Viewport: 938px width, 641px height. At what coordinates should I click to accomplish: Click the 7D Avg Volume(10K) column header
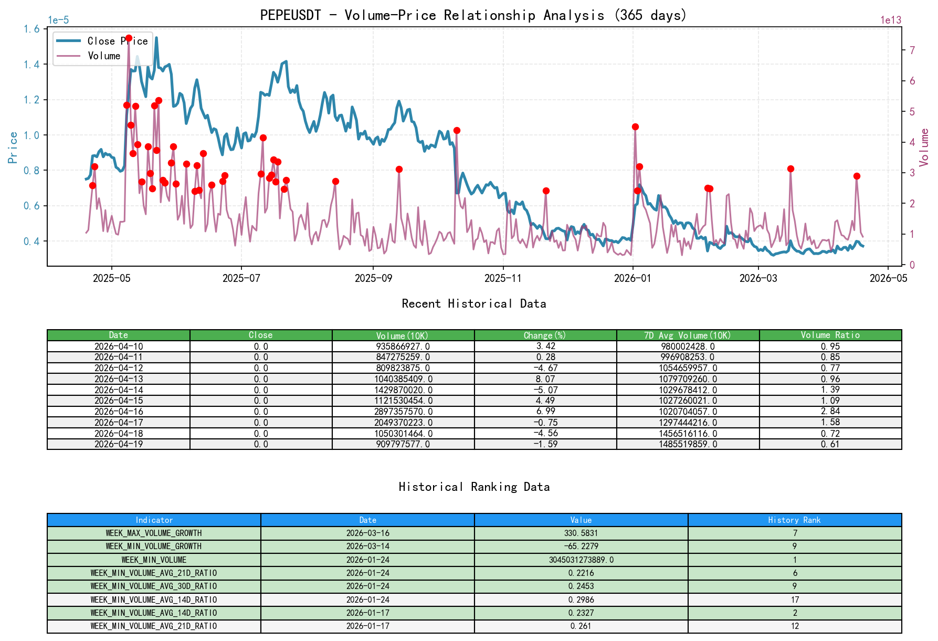click(688, 335)
